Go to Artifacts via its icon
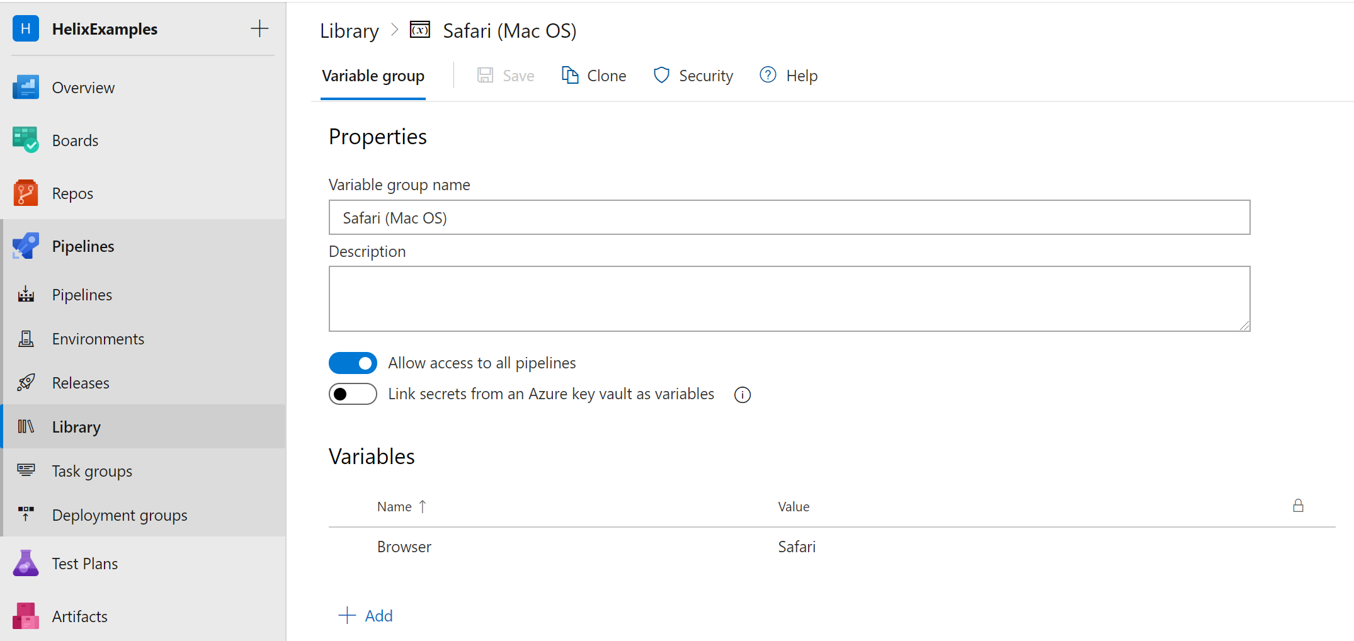 click(25, 616)
